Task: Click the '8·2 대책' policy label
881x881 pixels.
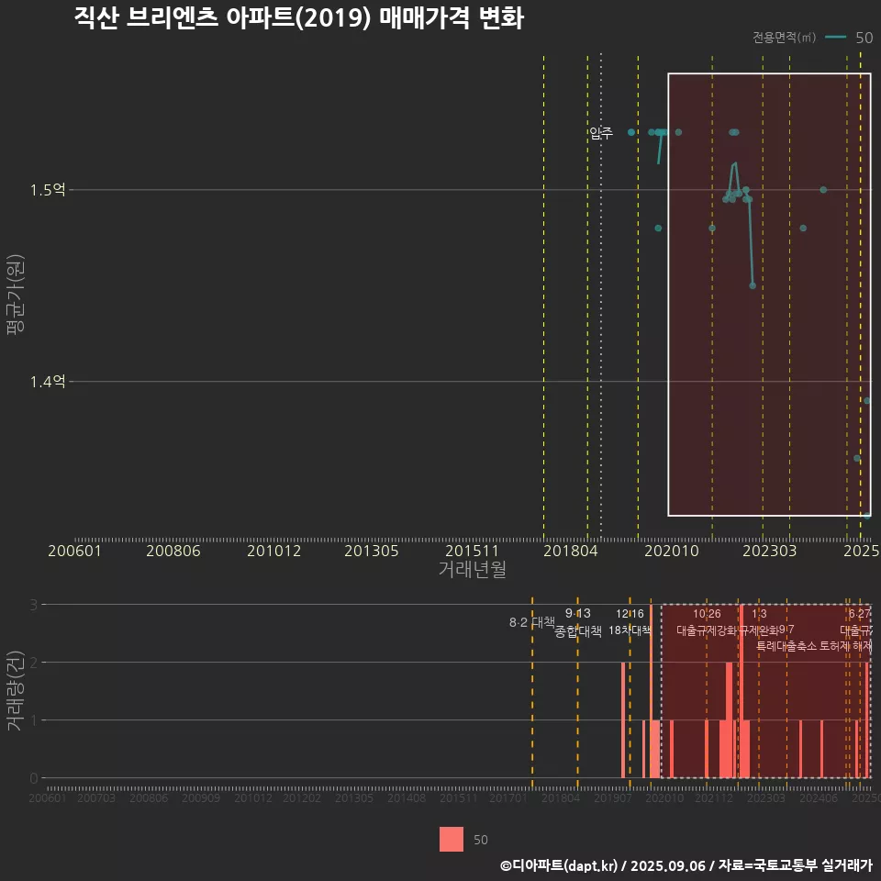Action: (531, 622)
